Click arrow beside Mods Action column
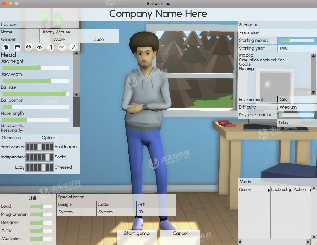The image size is (317, 245). 310,190
